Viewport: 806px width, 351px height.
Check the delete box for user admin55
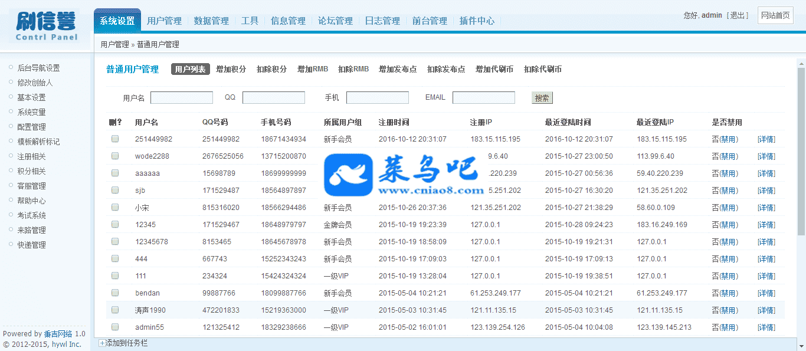[115, 327]
